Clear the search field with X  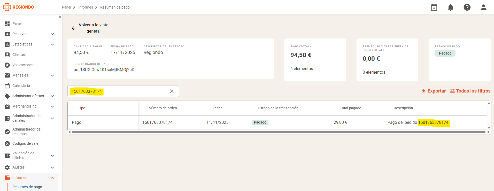pyautogui.click(x=172, y=91)
